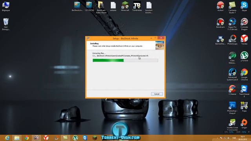Launch the Tombraider desktop shortcut
The image size is (251, 141).
click(x=137, y=6)
